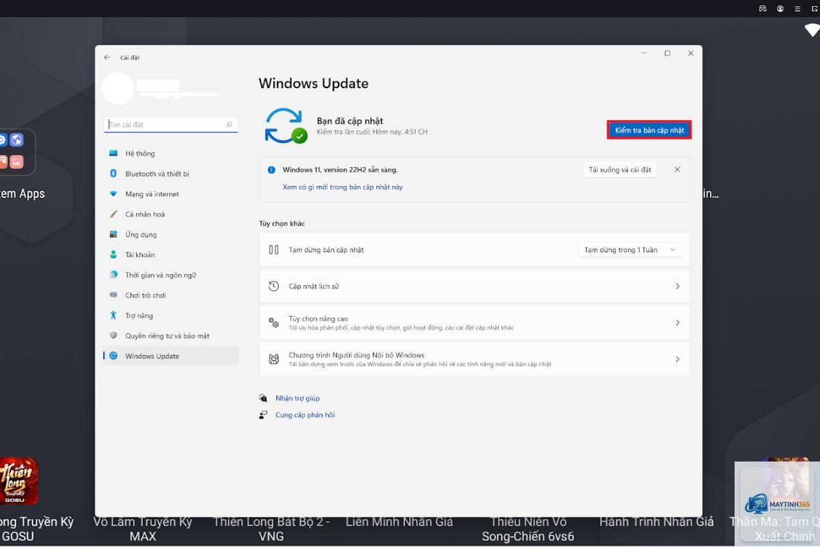Click the privacy shield icon
The width and height of the screenshot is (820, 547).
[113, 336]
